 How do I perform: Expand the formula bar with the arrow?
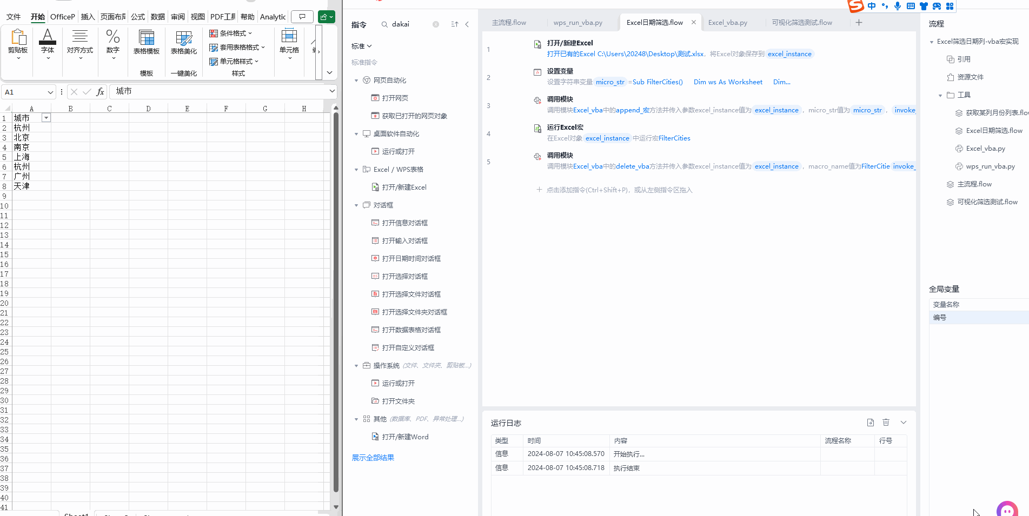332,91
